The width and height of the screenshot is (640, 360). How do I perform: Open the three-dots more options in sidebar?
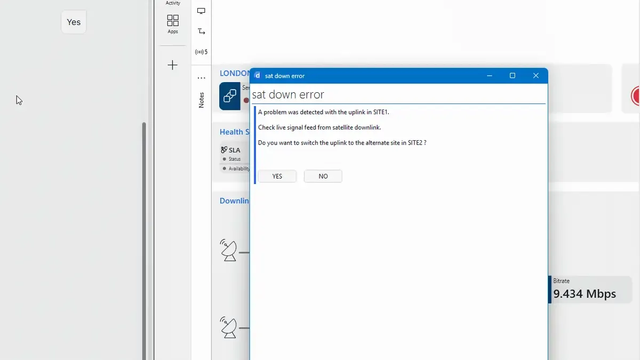pyautogui.click(x=201, y=78)
